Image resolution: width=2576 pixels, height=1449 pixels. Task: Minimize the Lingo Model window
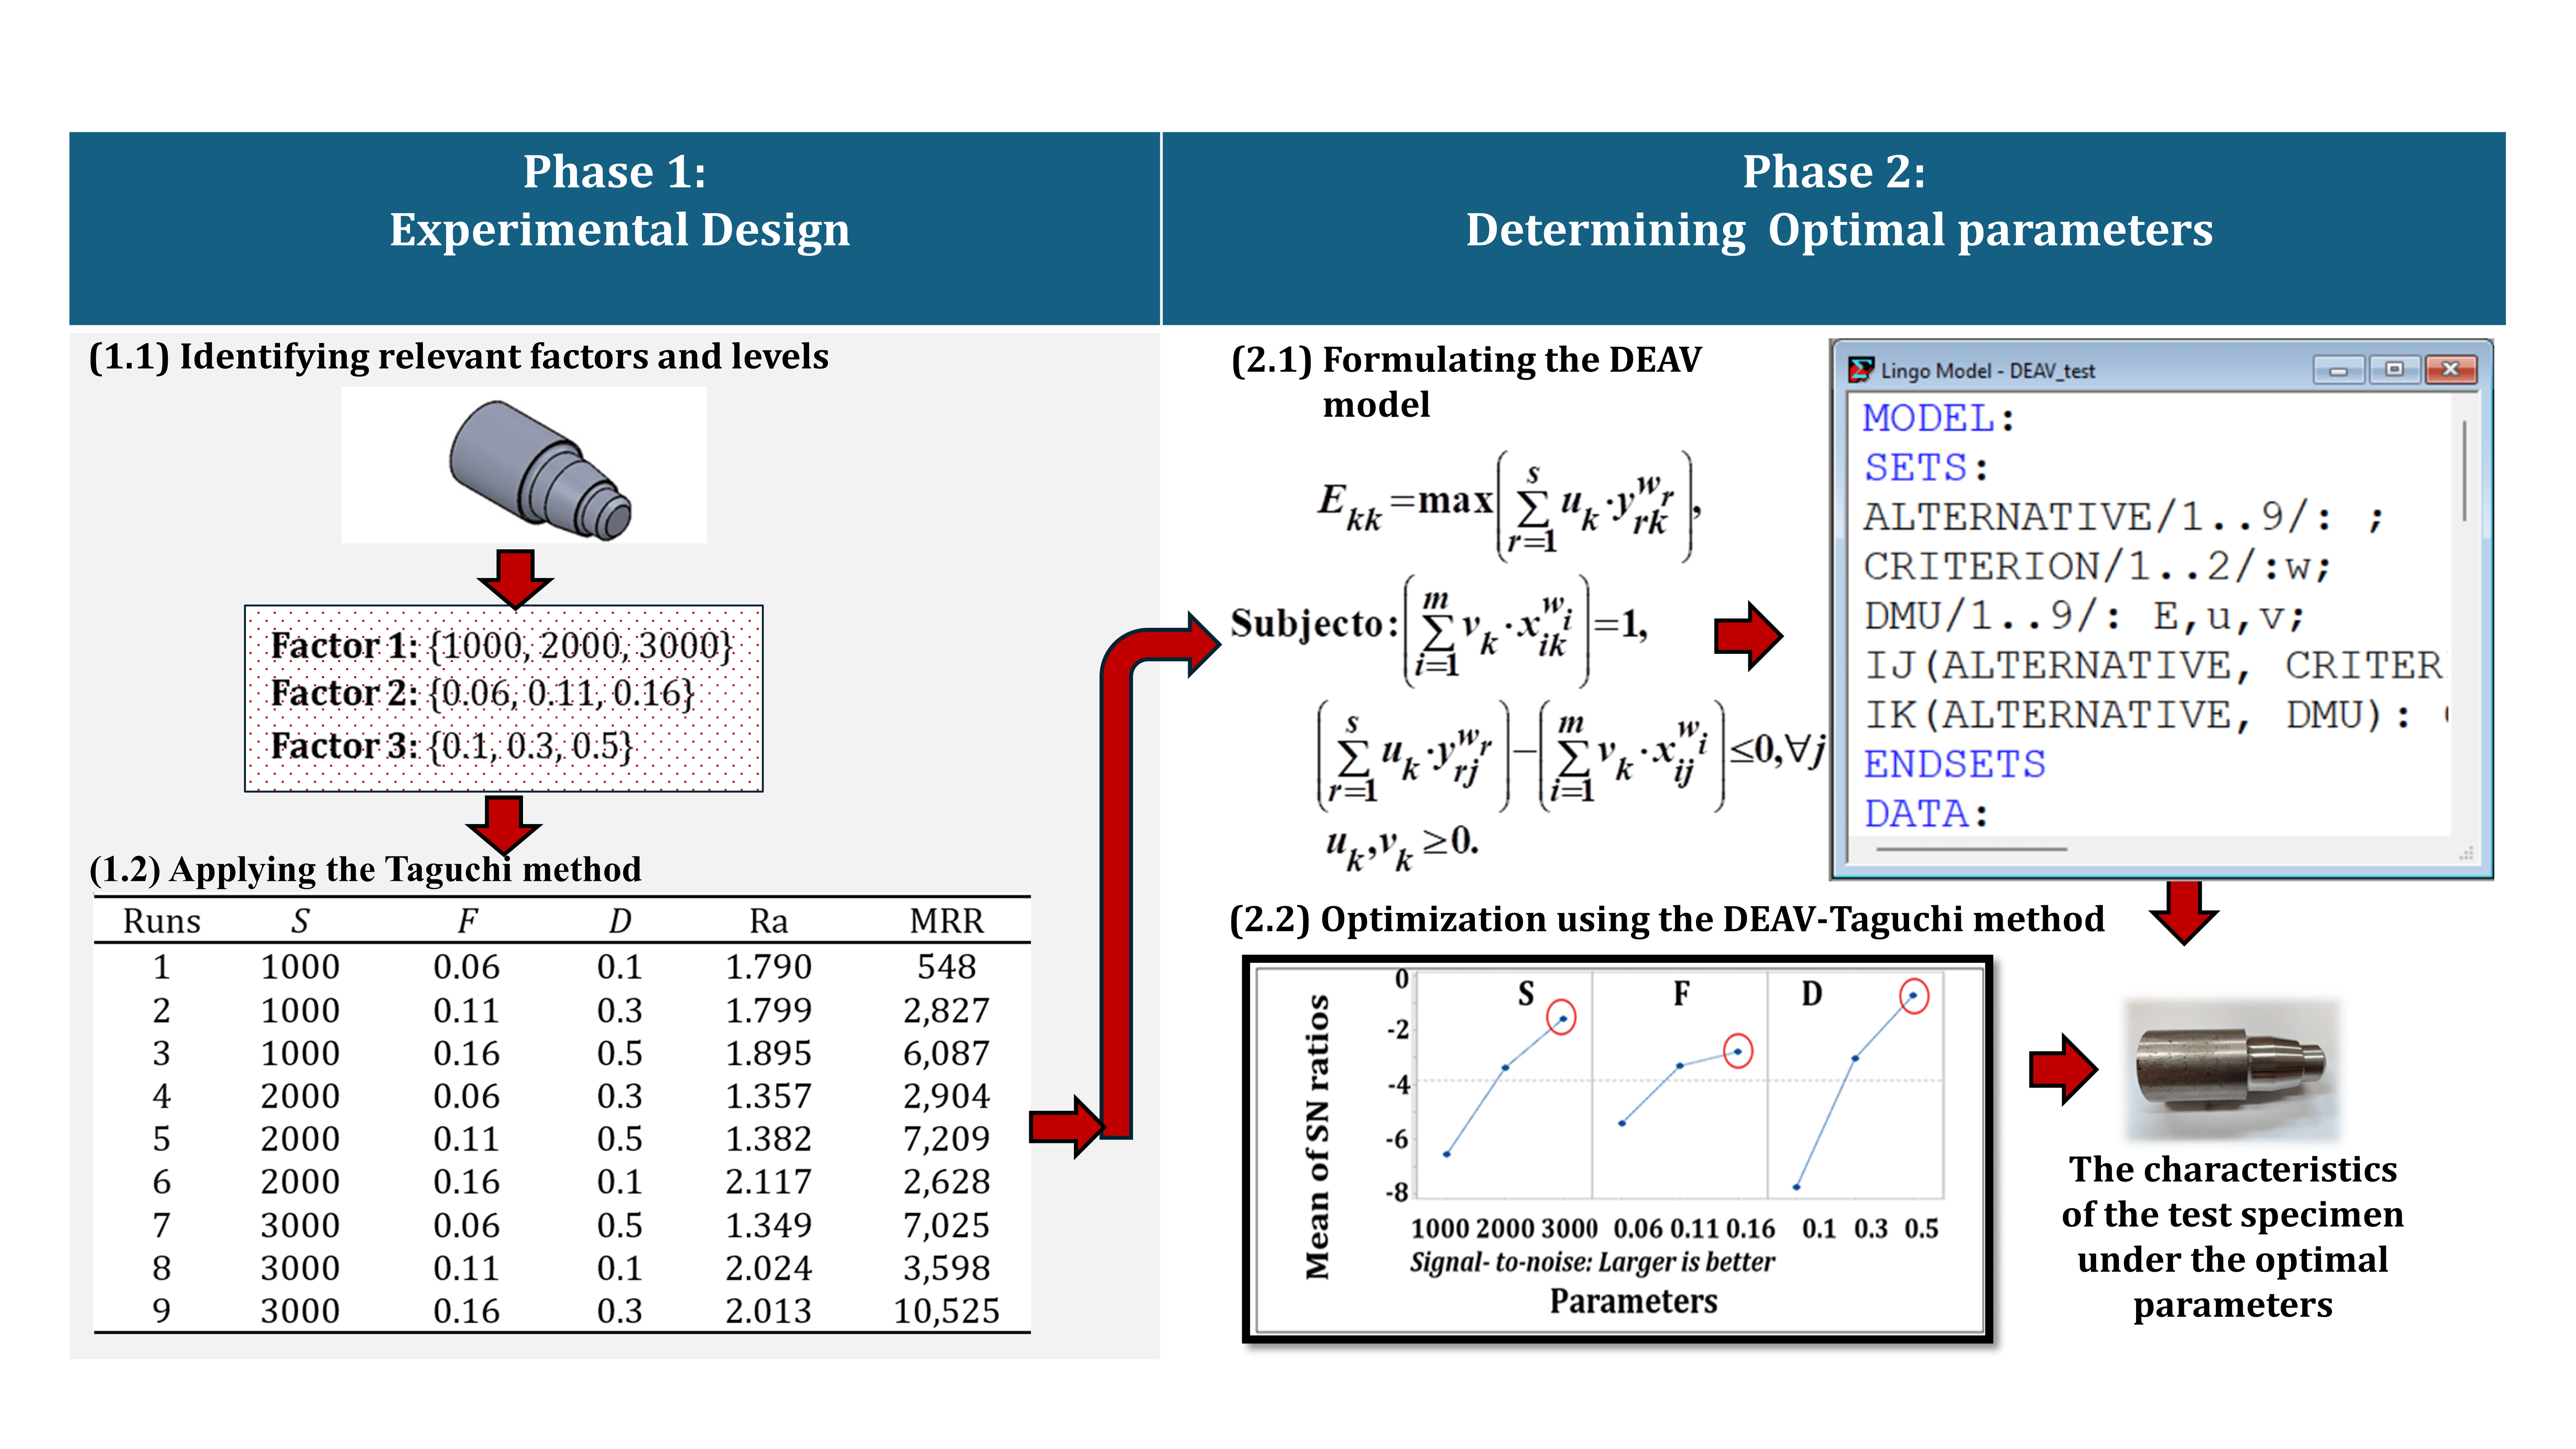(2338, 370)
